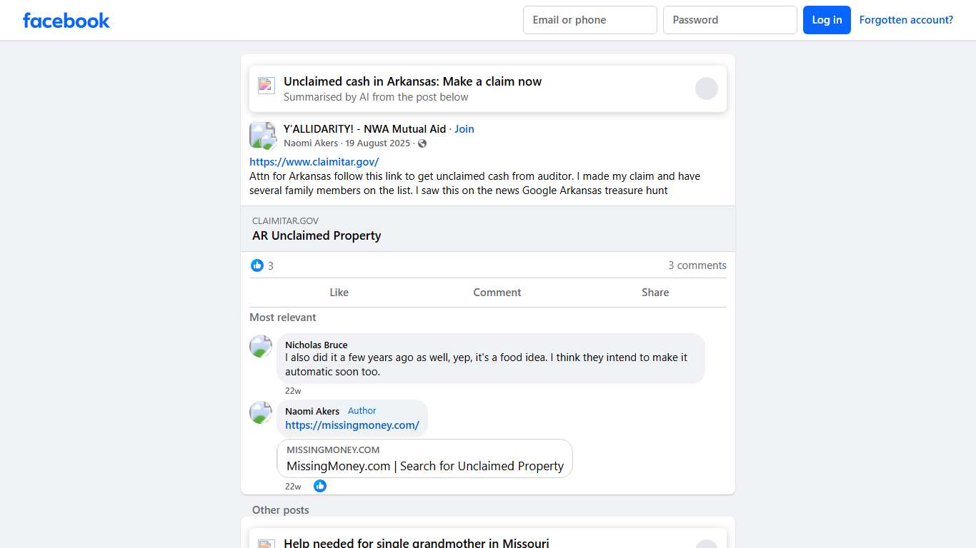Screen dimensions: 976x548
Task: Click the globe public visibility icon
Action: click(422, 143)
